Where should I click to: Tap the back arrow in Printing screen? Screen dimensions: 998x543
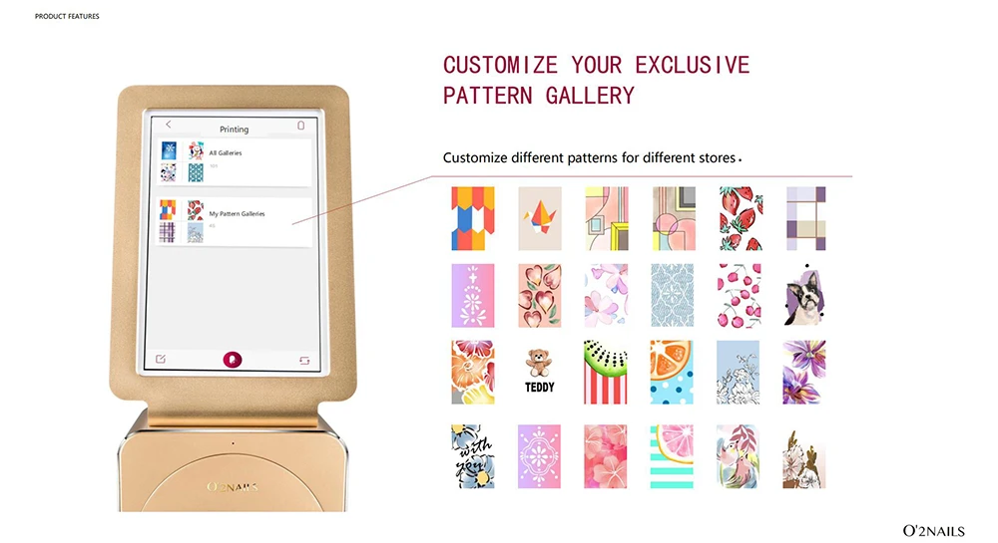[168, 125]
